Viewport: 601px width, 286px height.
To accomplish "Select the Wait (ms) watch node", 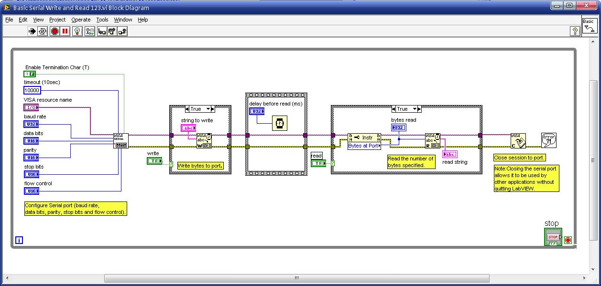I will (x=279, y=123).
